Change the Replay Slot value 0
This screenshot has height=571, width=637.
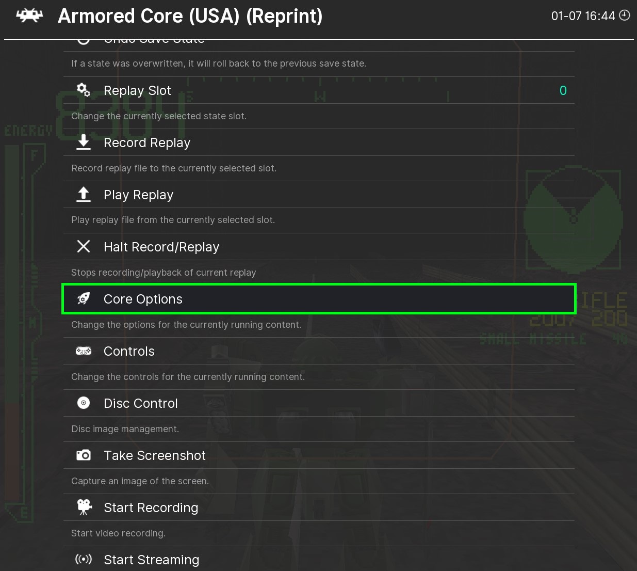click(x=563, y=91)
